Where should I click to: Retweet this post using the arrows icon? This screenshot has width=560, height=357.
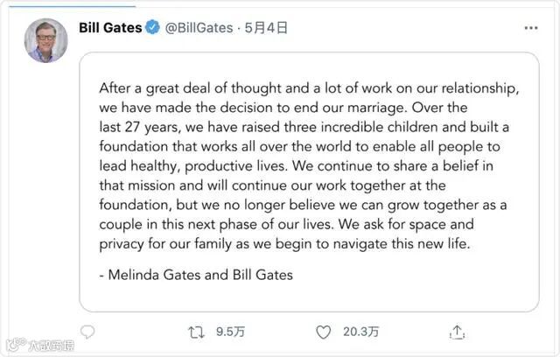point(197,332)
